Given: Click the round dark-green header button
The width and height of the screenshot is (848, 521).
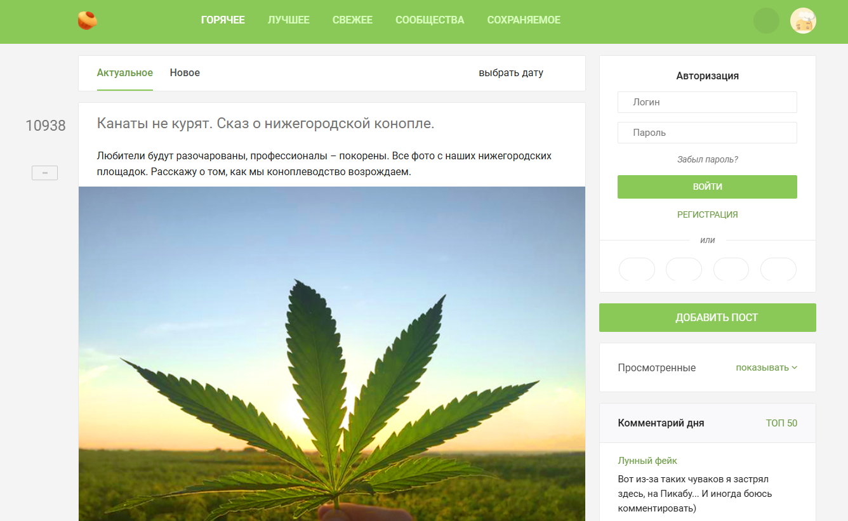Looking at the screenshot, I should pyautogui.click(x=766, y=21).
